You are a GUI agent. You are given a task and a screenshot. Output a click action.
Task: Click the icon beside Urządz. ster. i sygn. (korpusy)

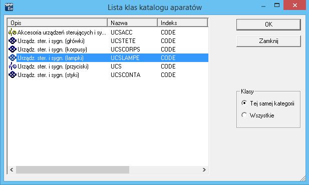click(13, 49)
